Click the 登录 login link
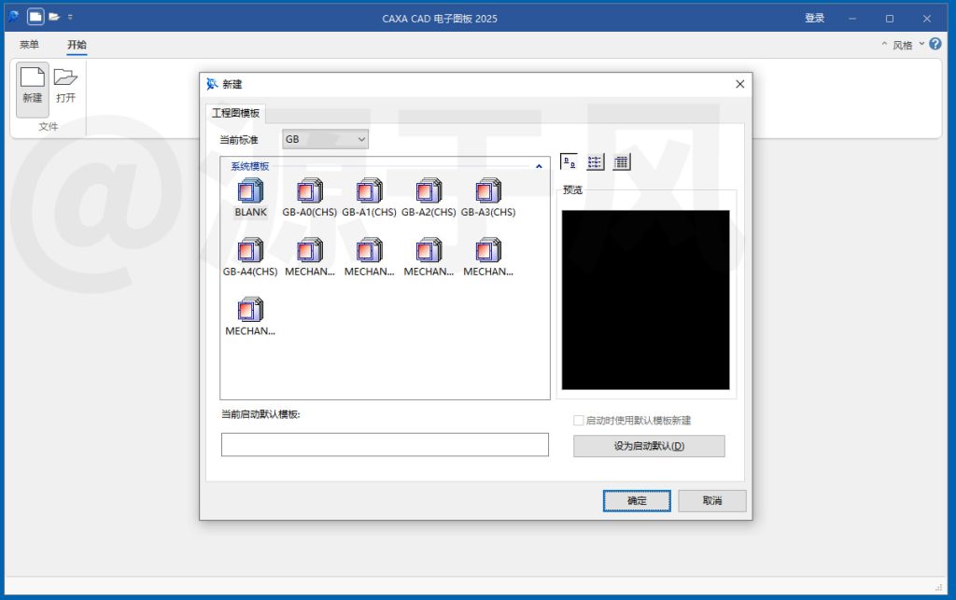Screen dimensions: 956x600 point(814,19)
